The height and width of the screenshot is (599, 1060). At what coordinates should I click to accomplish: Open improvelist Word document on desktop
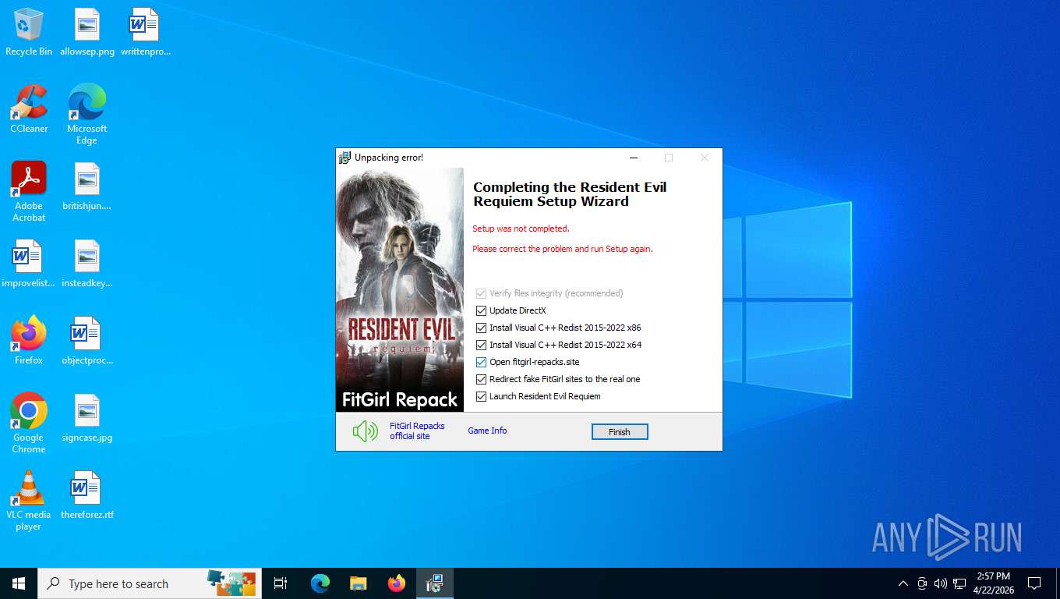[x=29, y=264]
